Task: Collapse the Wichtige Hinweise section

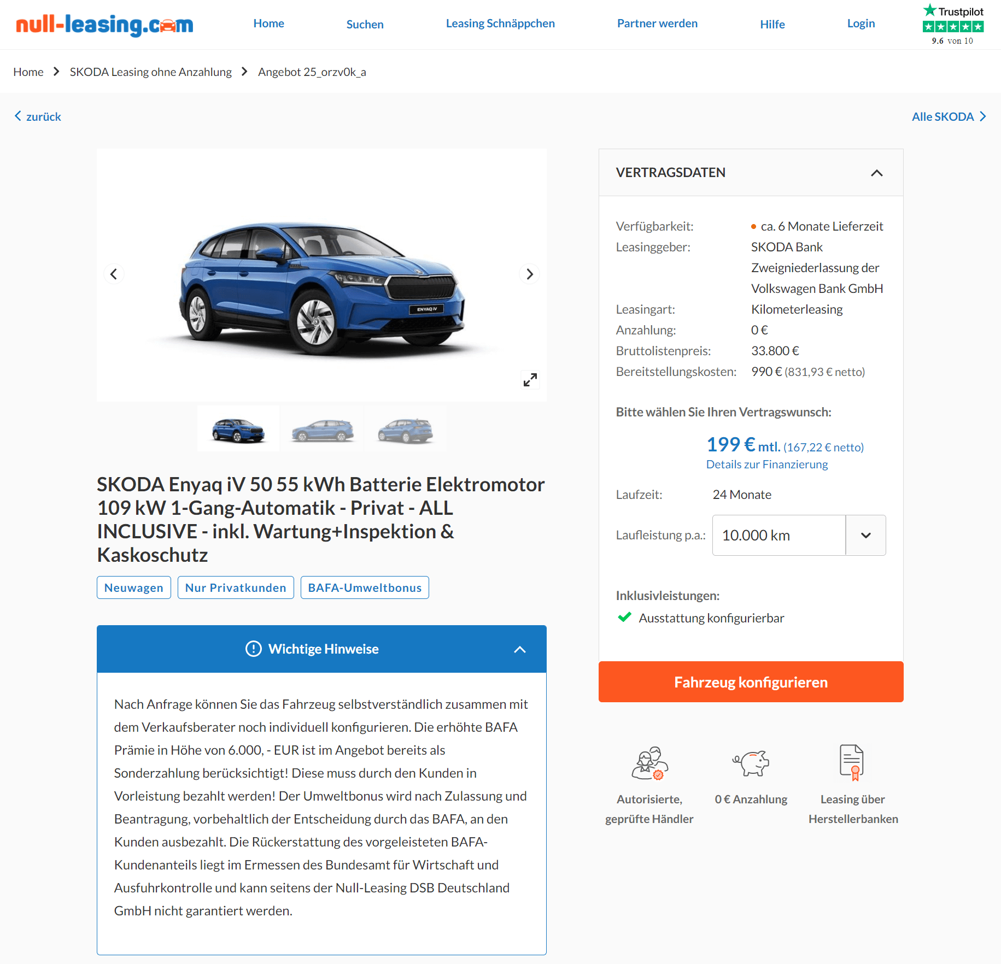Action: pos(519,649)
